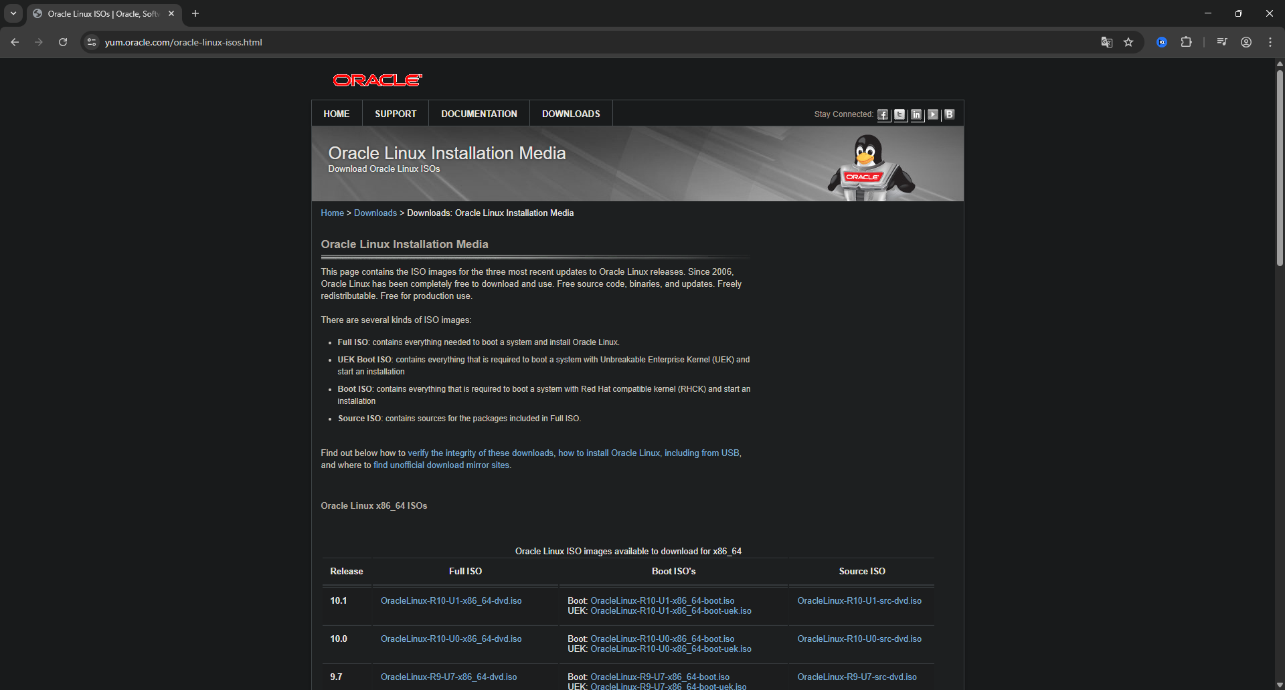The width and height of the screenshot is (1285, 690).
Task: Click the Google Translate icon in address bar
Action: (x=1106, y=42)
